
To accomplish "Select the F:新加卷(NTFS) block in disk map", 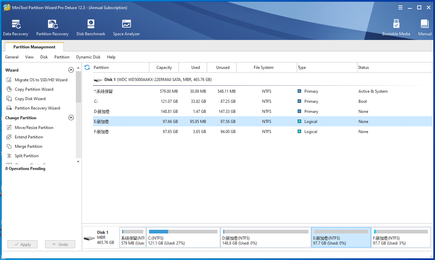I will tap(401, 237).
